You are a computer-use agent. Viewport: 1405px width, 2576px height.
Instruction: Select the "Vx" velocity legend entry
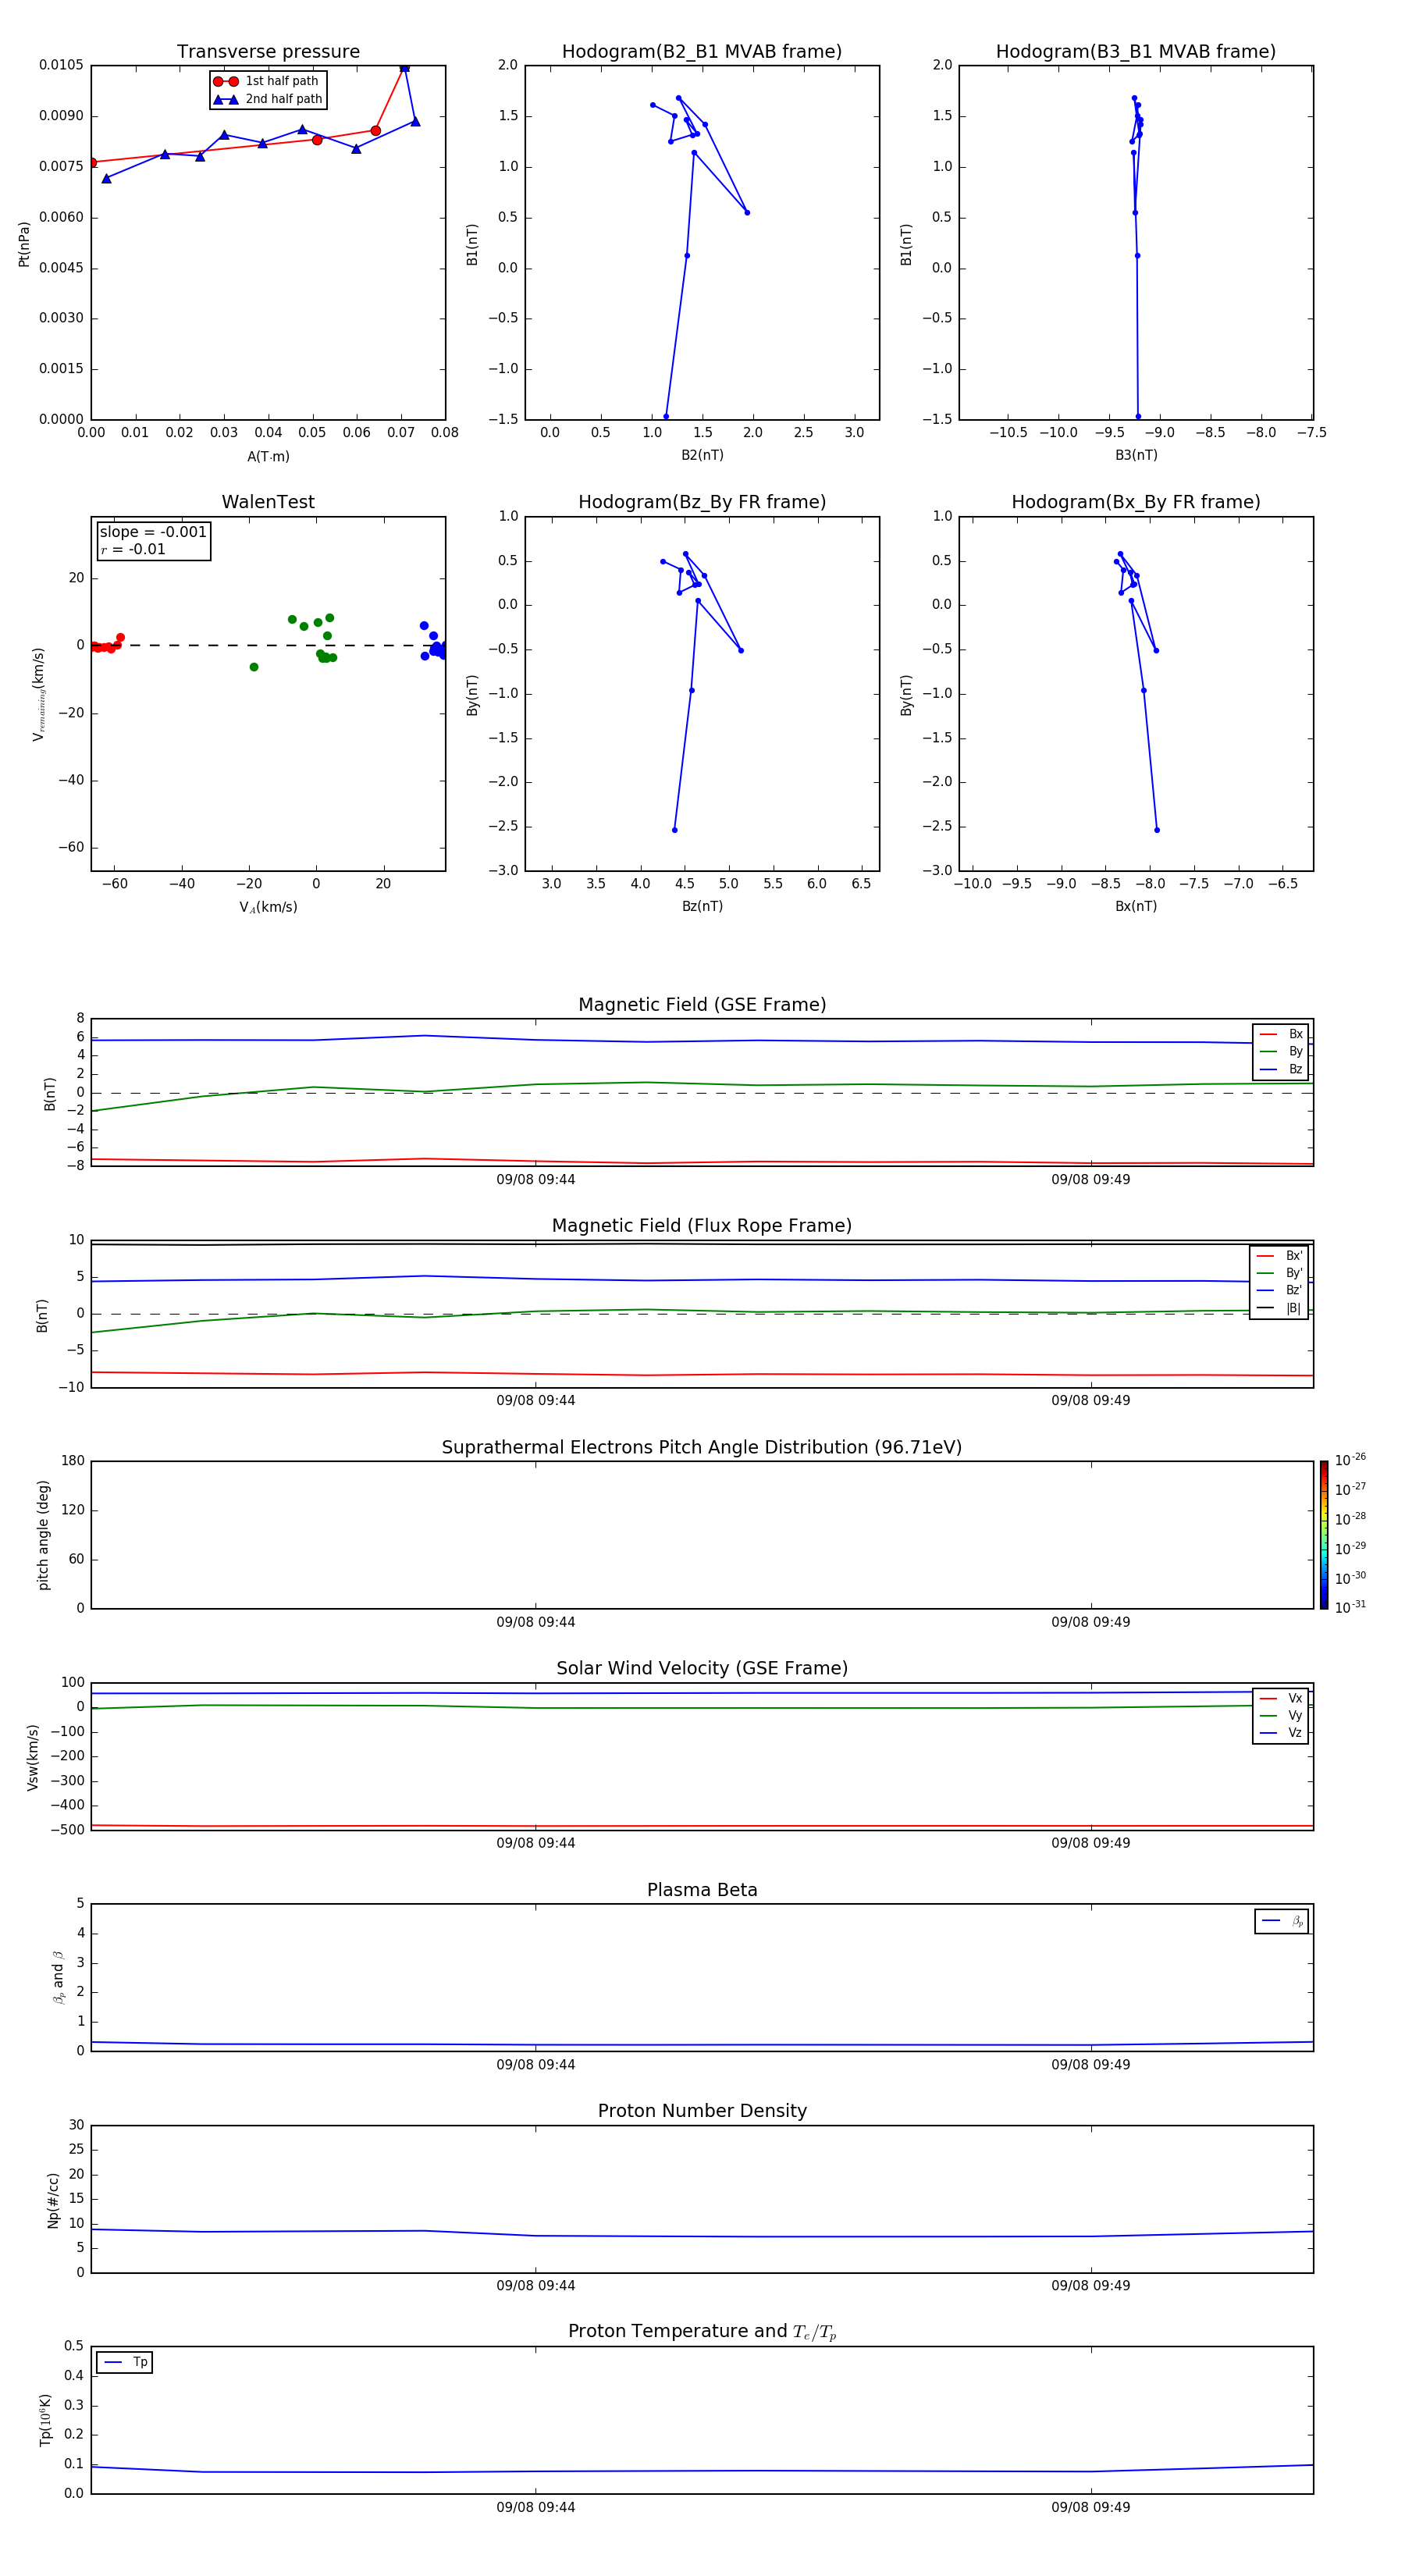point(1282,1698)
